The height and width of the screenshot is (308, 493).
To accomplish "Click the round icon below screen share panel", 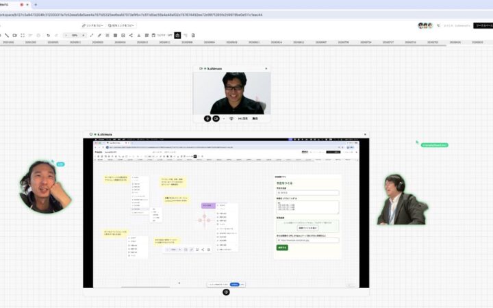I will [226, 292].
